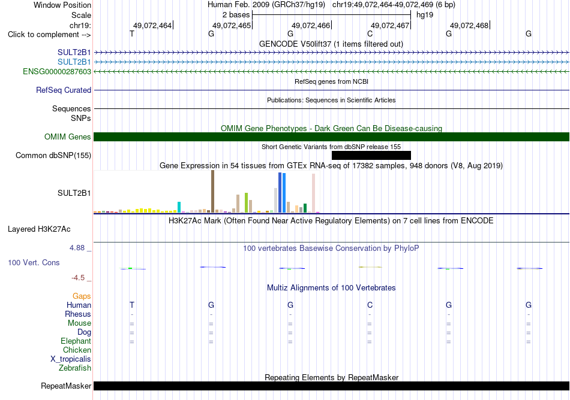Click the tall brown GTEx expression bar
Image resolution: width=570 pixels, height=400 pixels.
coord(212,191)
